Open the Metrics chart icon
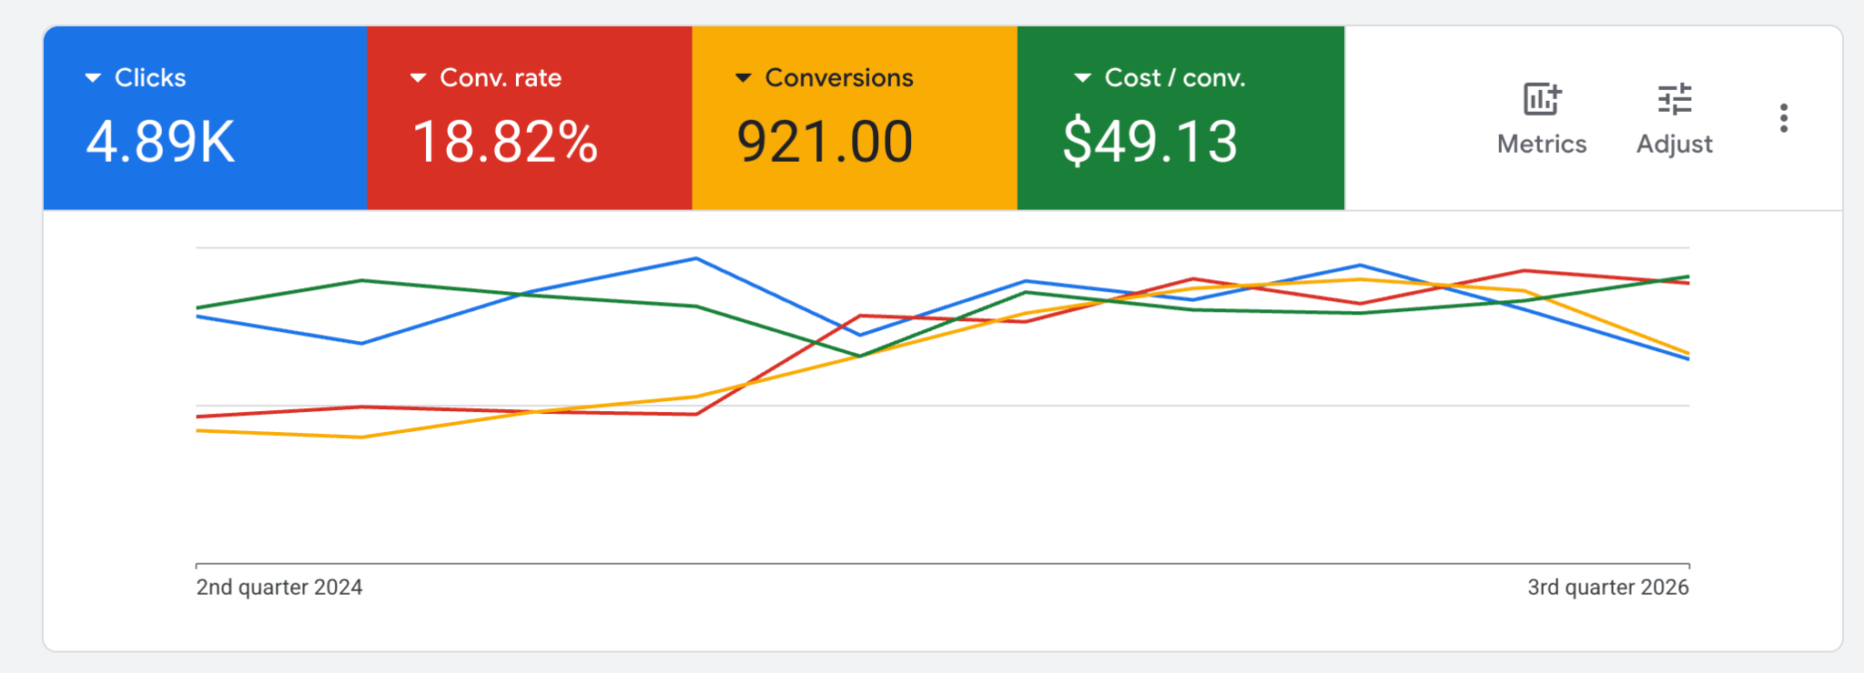1864x673 pixels. point(1542,99)
